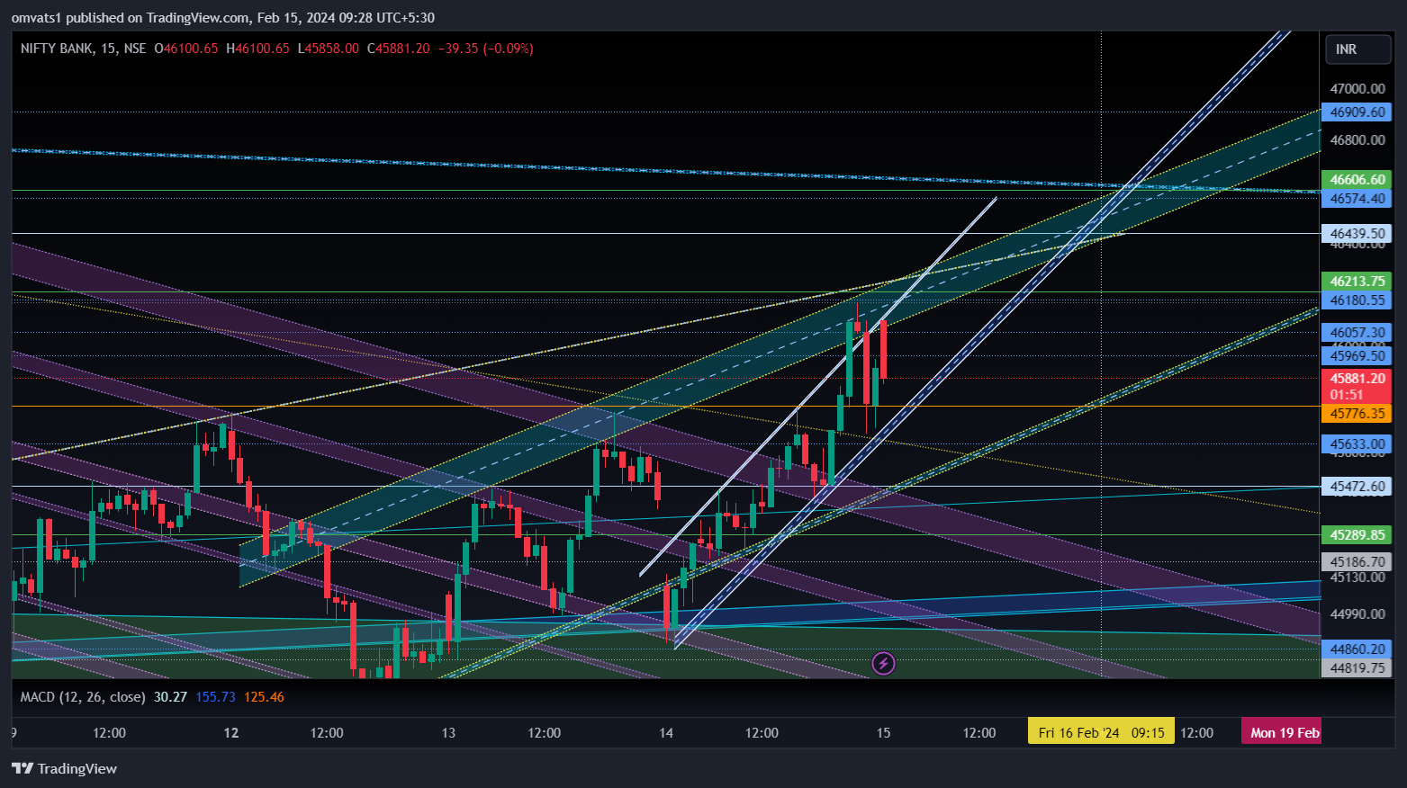Viewport: 1407px width, 788px height.
Task: Click the 45969.50 blue price label
Action: [x=1357, y=356]
